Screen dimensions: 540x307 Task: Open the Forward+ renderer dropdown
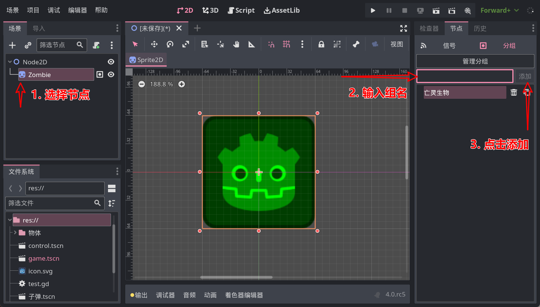[x=500, y=10]
